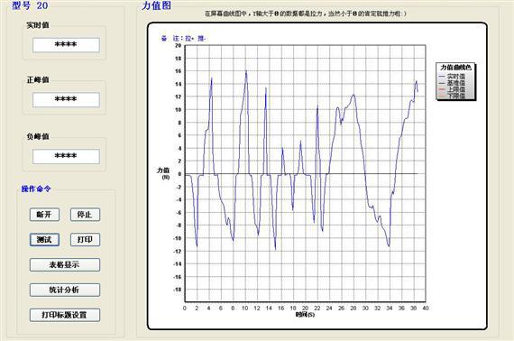Click the highest peak near 16 N

246,71
